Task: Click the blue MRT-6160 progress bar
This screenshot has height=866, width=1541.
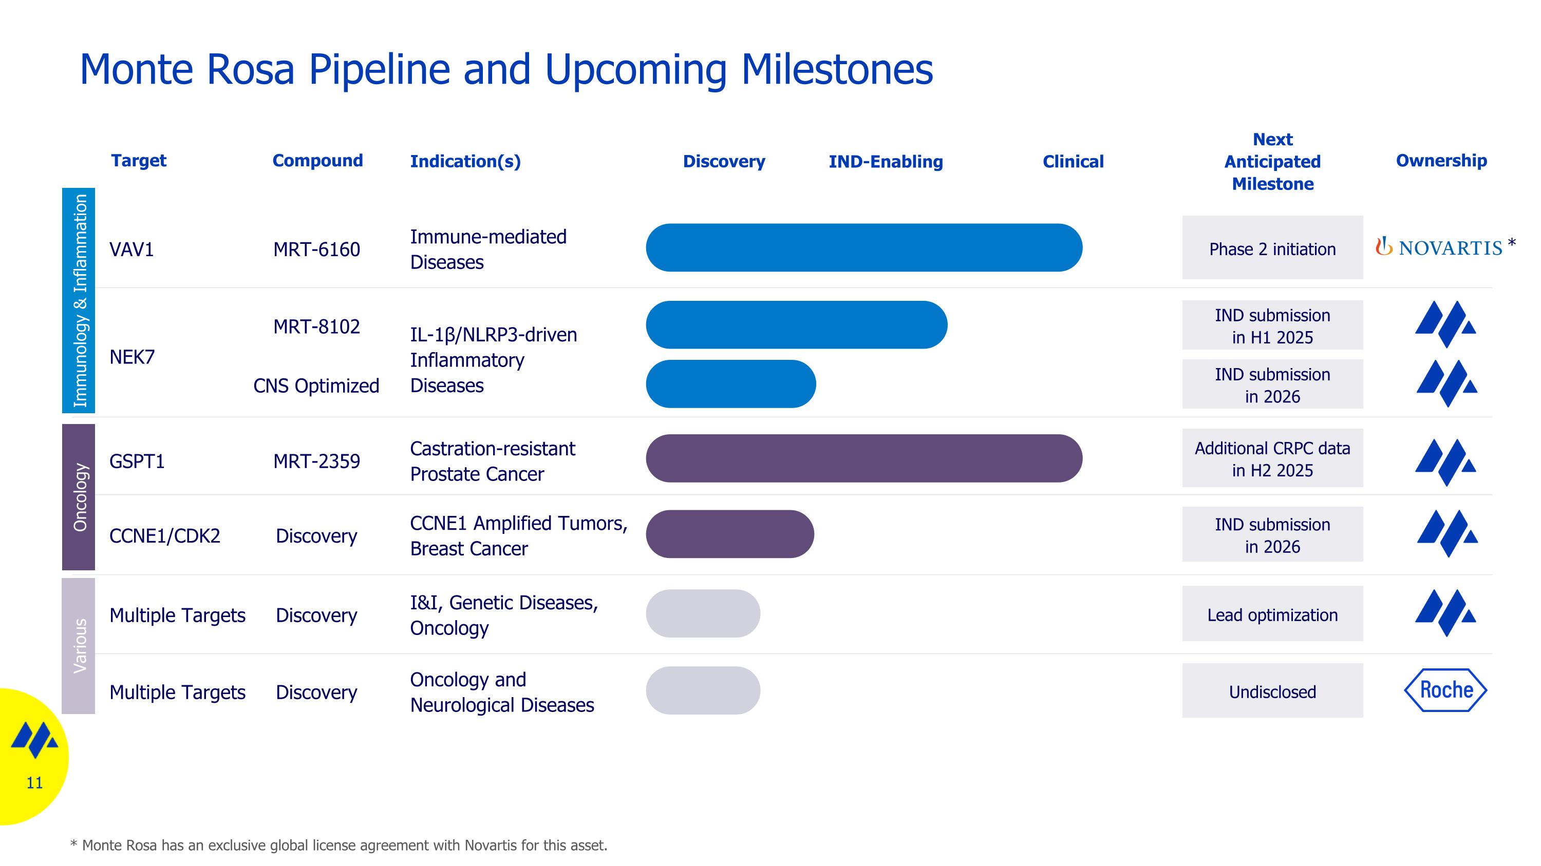Action: [863, 247]
